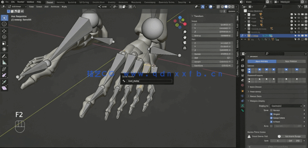
Task: Uncheck the Shapes checkbox
Action: pos(271,114)
